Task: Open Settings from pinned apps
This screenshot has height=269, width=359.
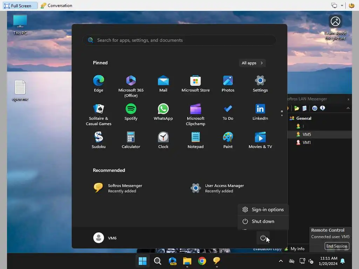Action: [260, 83]
